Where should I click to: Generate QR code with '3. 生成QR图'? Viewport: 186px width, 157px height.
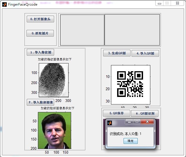pyautogui.click(x=117, y=53)
